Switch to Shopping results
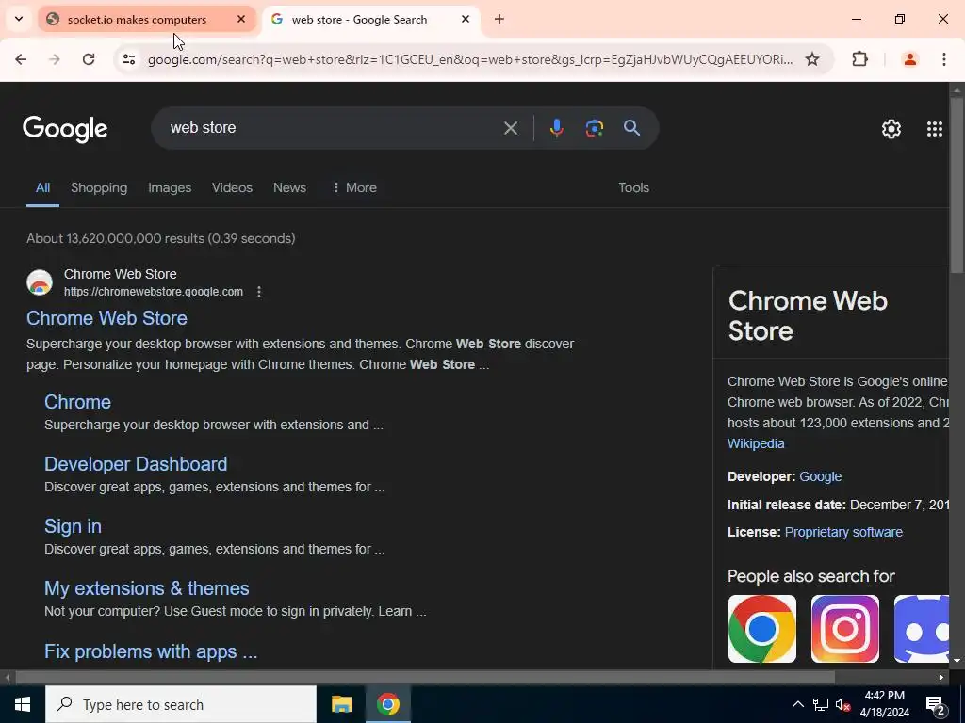The height and width of the screenshot is (723, 965). tap(99, 187)
